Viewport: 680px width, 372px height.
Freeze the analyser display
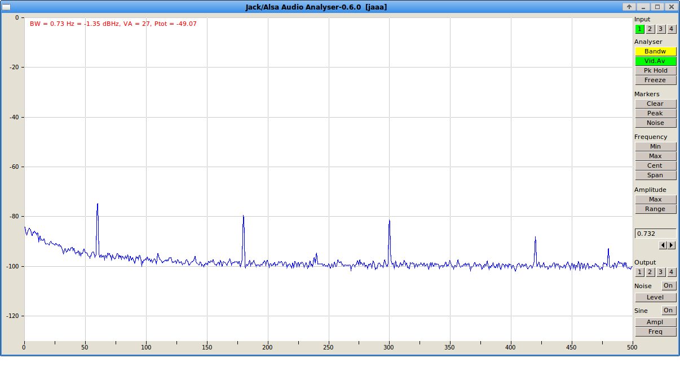[x=656, y=80]
